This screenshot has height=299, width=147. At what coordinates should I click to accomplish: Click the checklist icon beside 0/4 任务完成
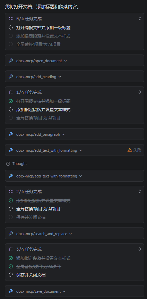coord(11,18)
